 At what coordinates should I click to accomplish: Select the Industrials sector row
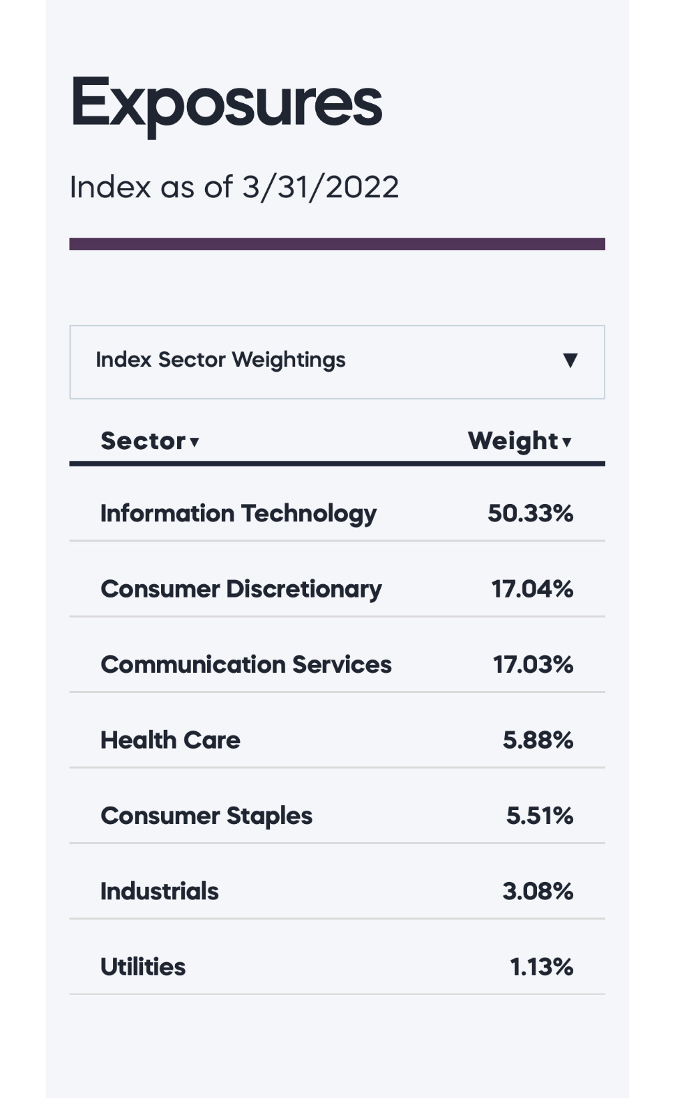[x=160, y=891]
